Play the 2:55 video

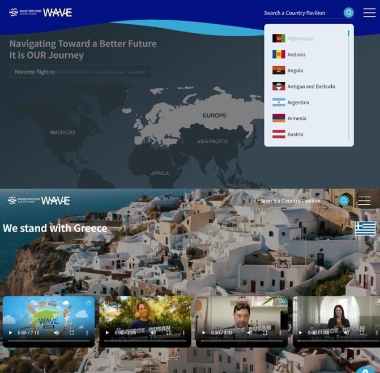click(x=107, y=333)
